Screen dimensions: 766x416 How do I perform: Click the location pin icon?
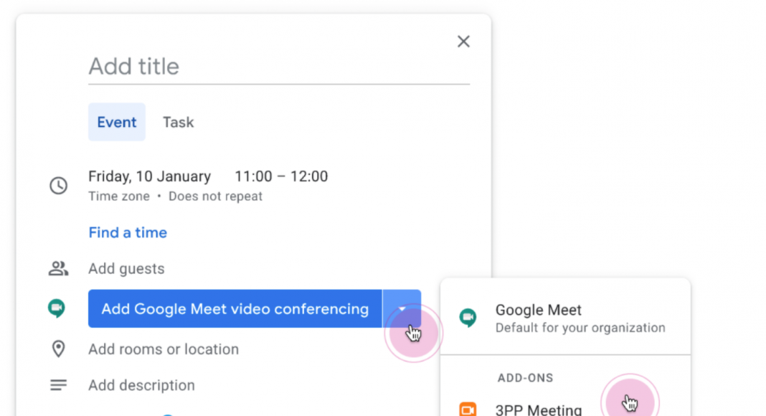(58, 349)
